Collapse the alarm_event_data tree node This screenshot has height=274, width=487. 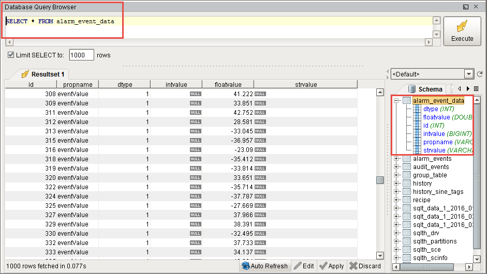tap(397, 101)
